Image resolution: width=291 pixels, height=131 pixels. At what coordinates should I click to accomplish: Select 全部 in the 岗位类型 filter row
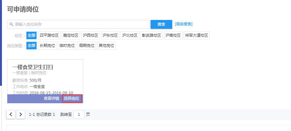[31, 46]
